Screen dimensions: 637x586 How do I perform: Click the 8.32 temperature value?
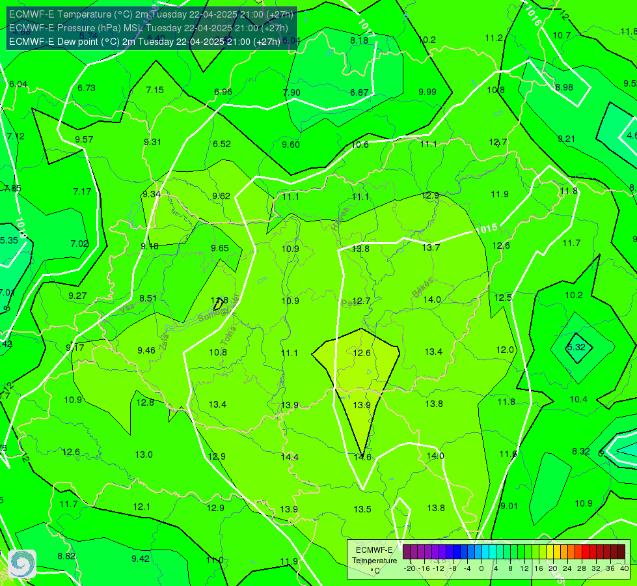[x=581, y=451]
